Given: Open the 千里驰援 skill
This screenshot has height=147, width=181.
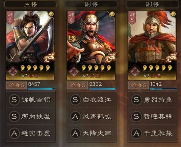Looking at the screenshot, I should click(153, 134).
